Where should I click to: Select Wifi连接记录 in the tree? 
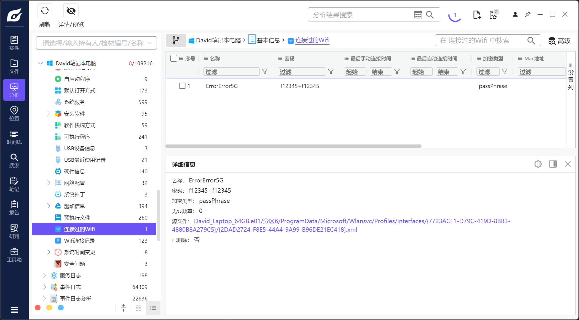[x=79, y=241]
